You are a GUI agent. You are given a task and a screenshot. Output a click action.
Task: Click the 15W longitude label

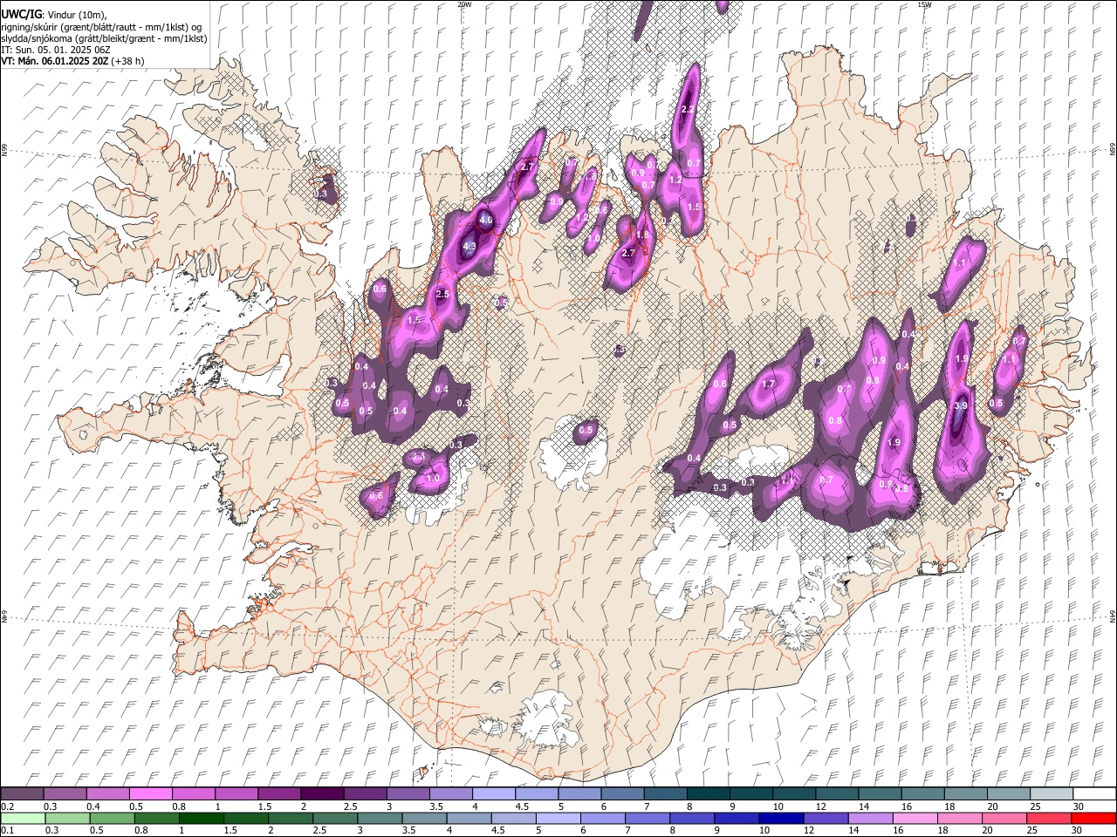[923, 4]
